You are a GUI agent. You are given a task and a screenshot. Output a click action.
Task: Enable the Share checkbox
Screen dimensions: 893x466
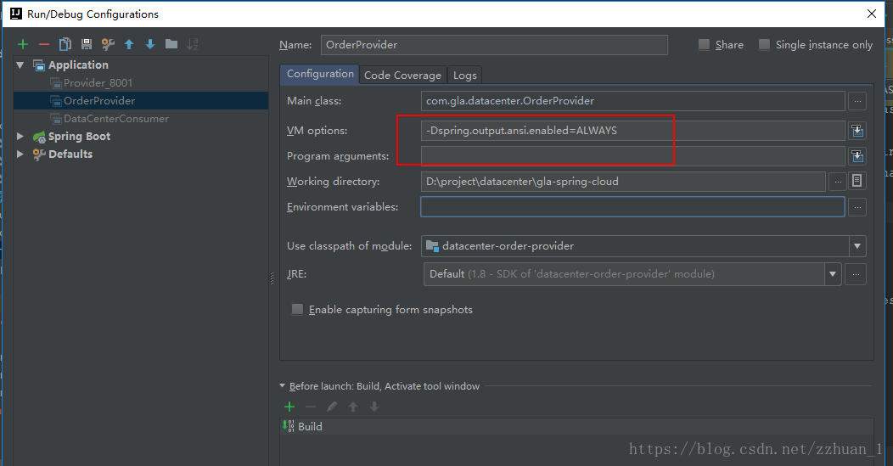coord(704,44)
